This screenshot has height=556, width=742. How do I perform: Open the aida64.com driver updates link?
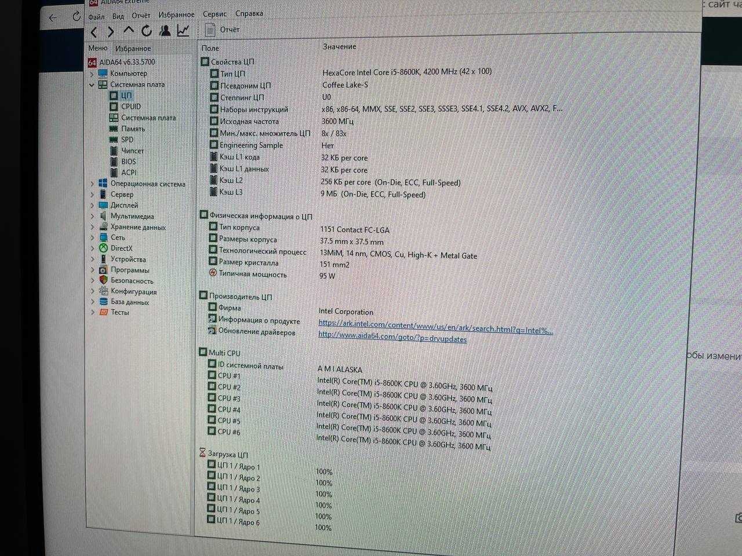(x=392, y=337)
